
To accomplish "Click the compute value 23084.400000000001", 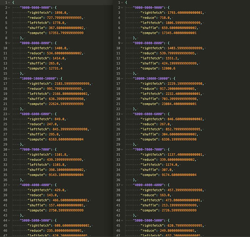I will [179, 104].
